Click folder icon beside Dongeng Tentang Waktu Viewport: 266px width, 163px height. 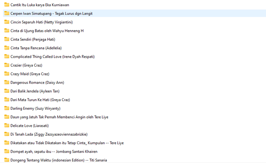coord(7,160)
